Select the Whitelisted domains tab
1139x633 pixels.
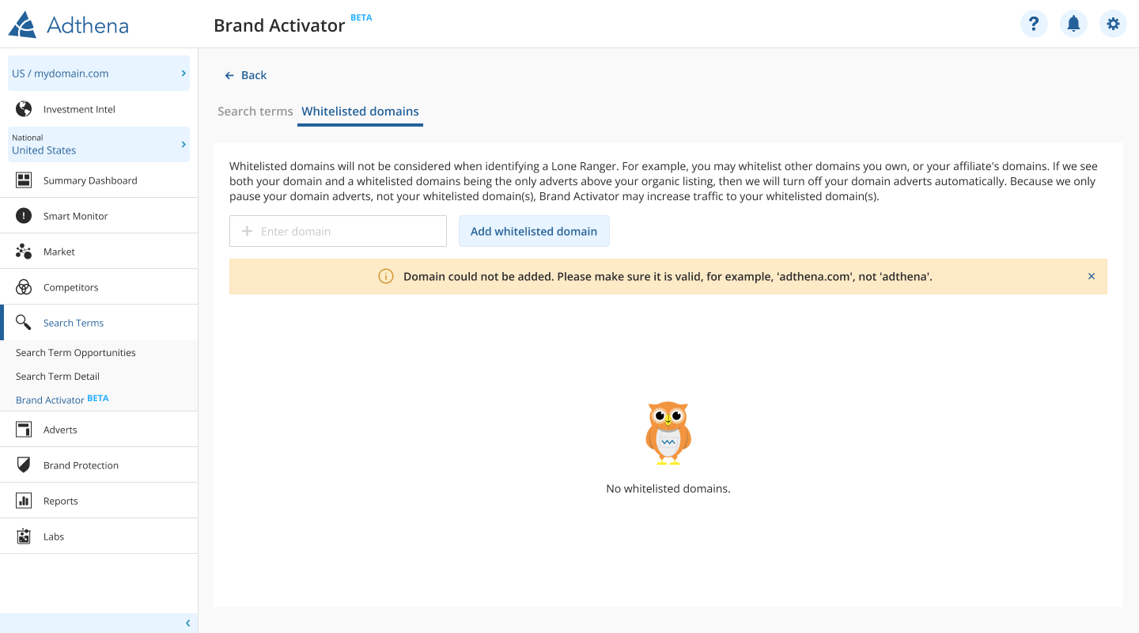tap(360, 112)
